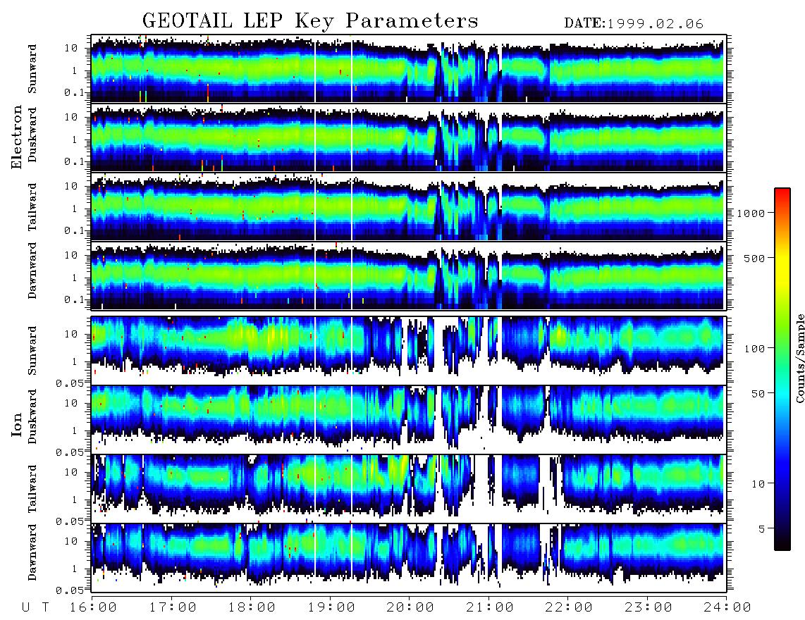The image size is (805, 620).
Task: Select the Electron "Tailward" panel label
Action: 32,207
